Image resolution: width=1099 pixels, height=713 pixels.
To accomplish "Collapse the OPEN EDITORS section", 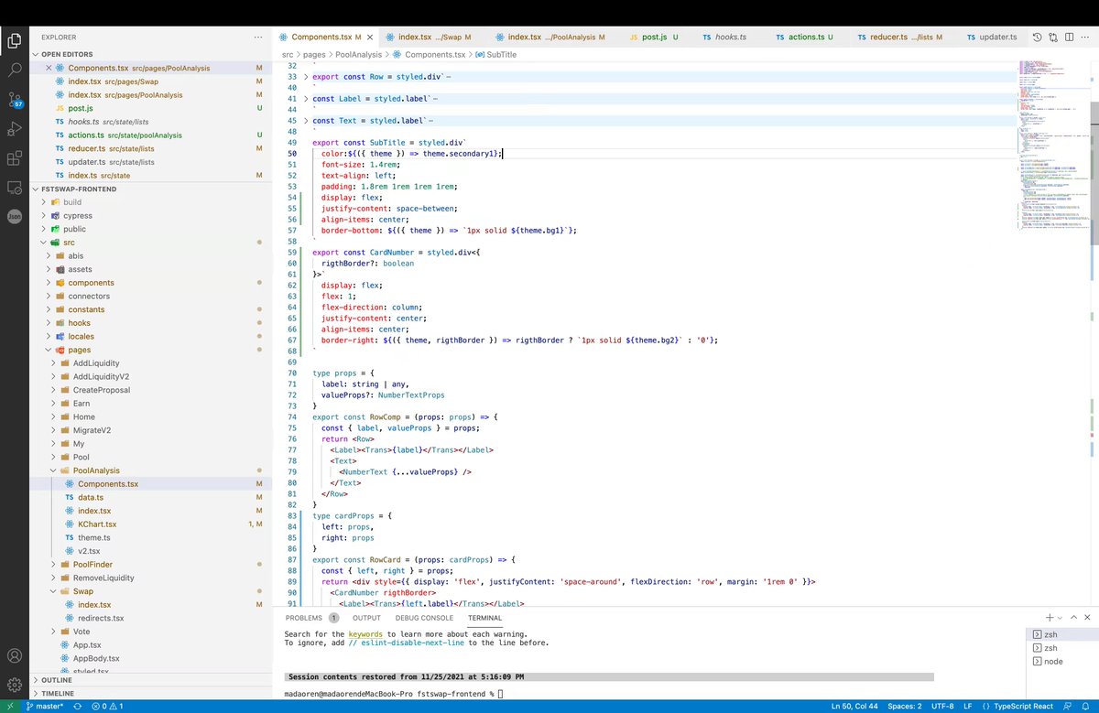I will click(66, 54).
